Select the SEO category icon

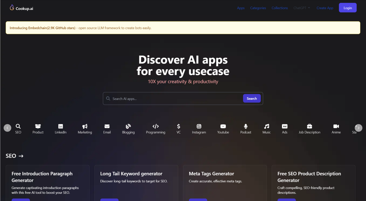[18, 127]
